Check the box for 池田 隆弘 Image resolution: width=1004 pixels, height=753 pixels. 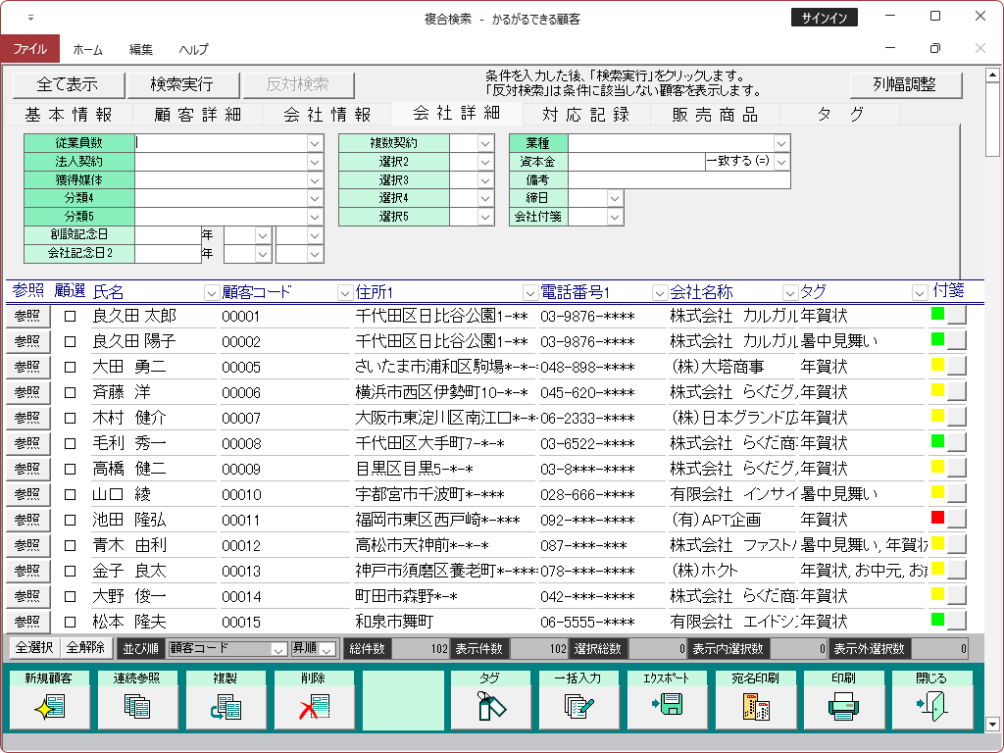coord(70,520)
